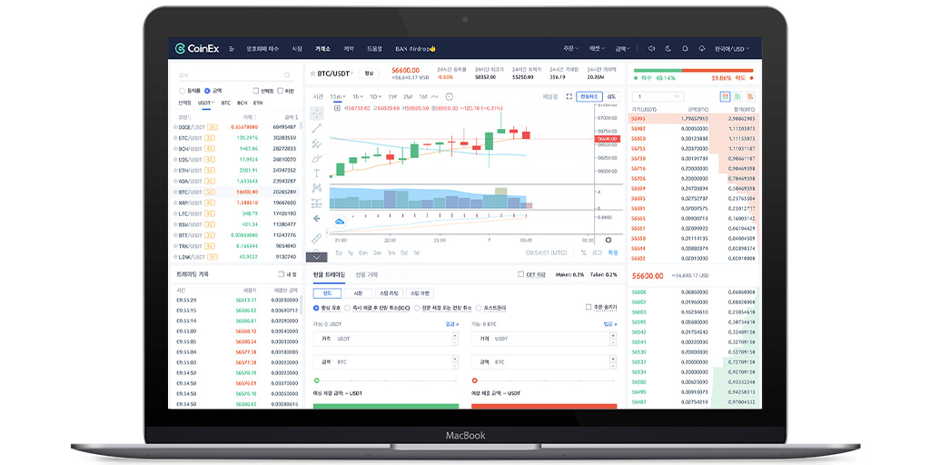Select the pitchfork drawing tool
The height and width of the screenshot is (465, 930).
point(317,143)
